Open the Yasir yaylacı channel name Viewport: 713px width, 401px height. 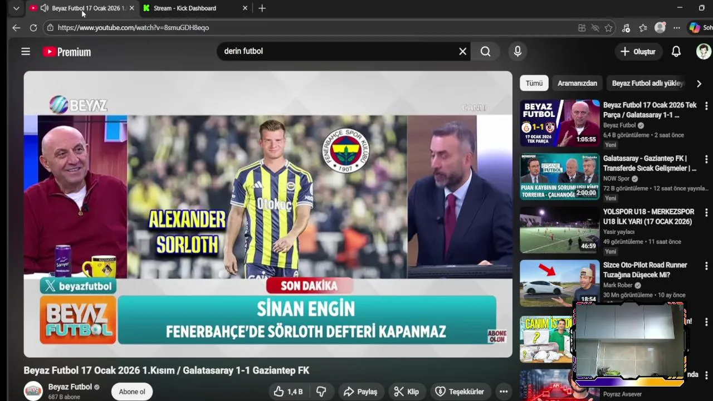pos(619,232)
